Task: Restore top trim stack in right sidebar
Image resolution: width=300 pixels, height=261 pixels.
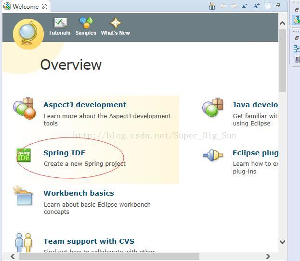Action: 297,10
